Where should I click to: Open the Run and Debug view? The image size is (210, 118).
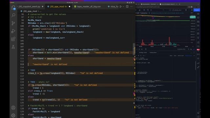pos(13,31)
